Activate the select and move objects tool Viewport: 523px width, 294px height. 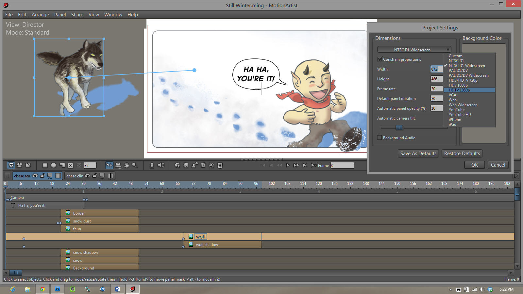pos(109,165)
